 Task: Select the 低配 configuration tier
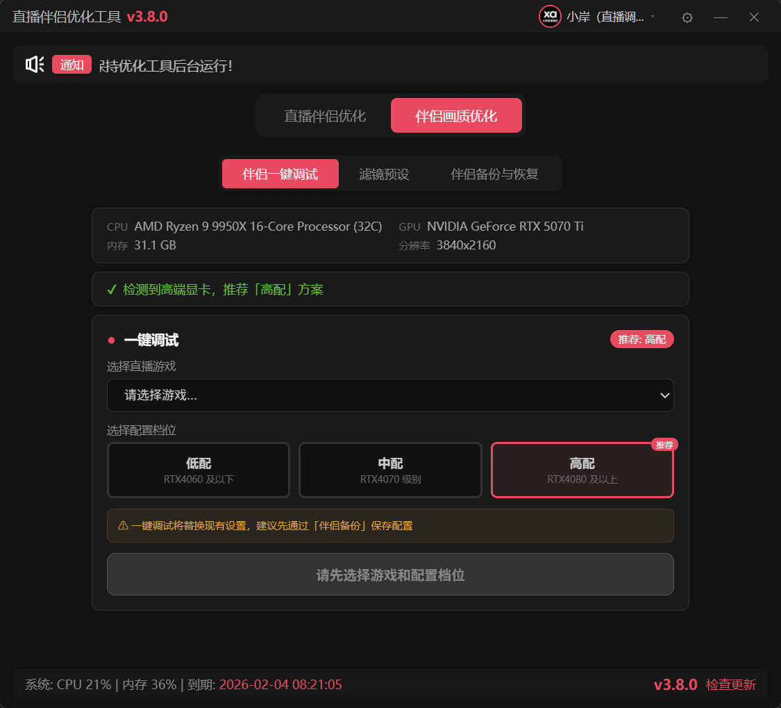[x=198, y=470]
